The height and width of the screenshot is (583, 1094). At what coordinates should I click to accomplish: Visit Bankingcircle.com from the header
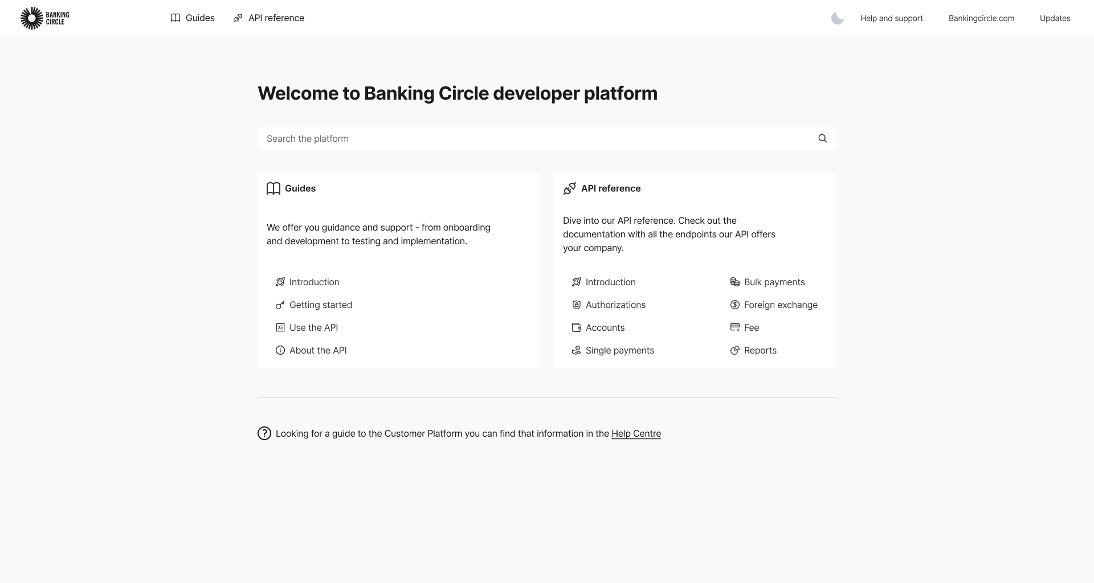pyautogui.click(x=981, y=18)
